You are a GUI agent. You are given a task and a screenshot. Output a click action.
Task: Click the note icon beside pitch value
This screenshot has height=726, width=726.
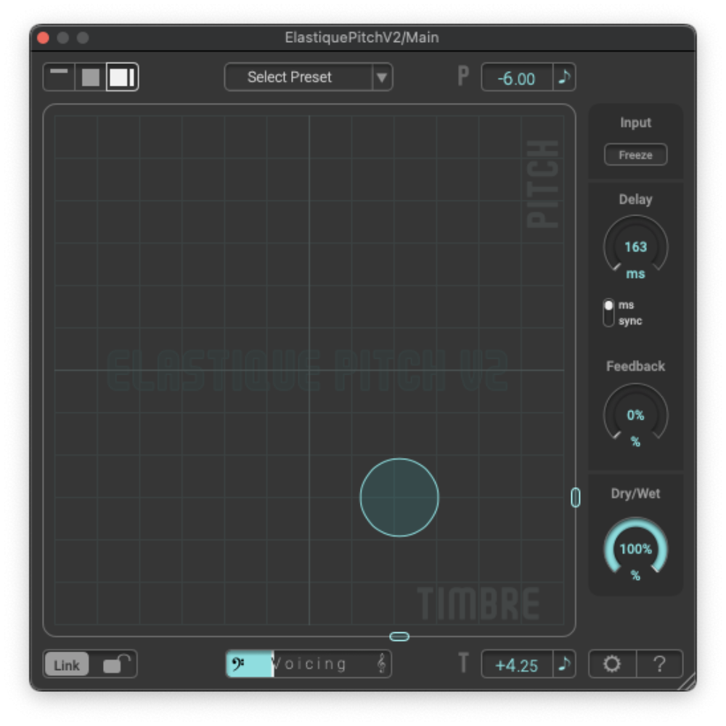pyautogui.click(x=564, y=78)
